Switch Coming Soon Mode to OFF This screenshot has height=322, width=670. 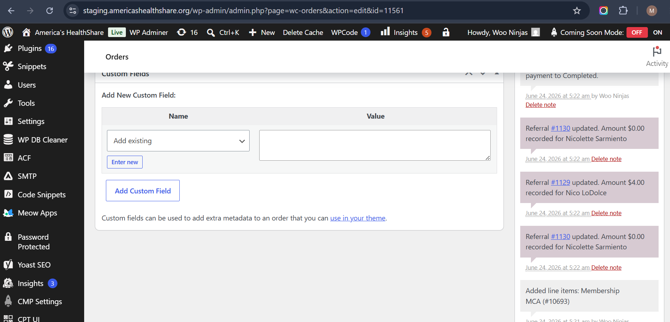637,32
